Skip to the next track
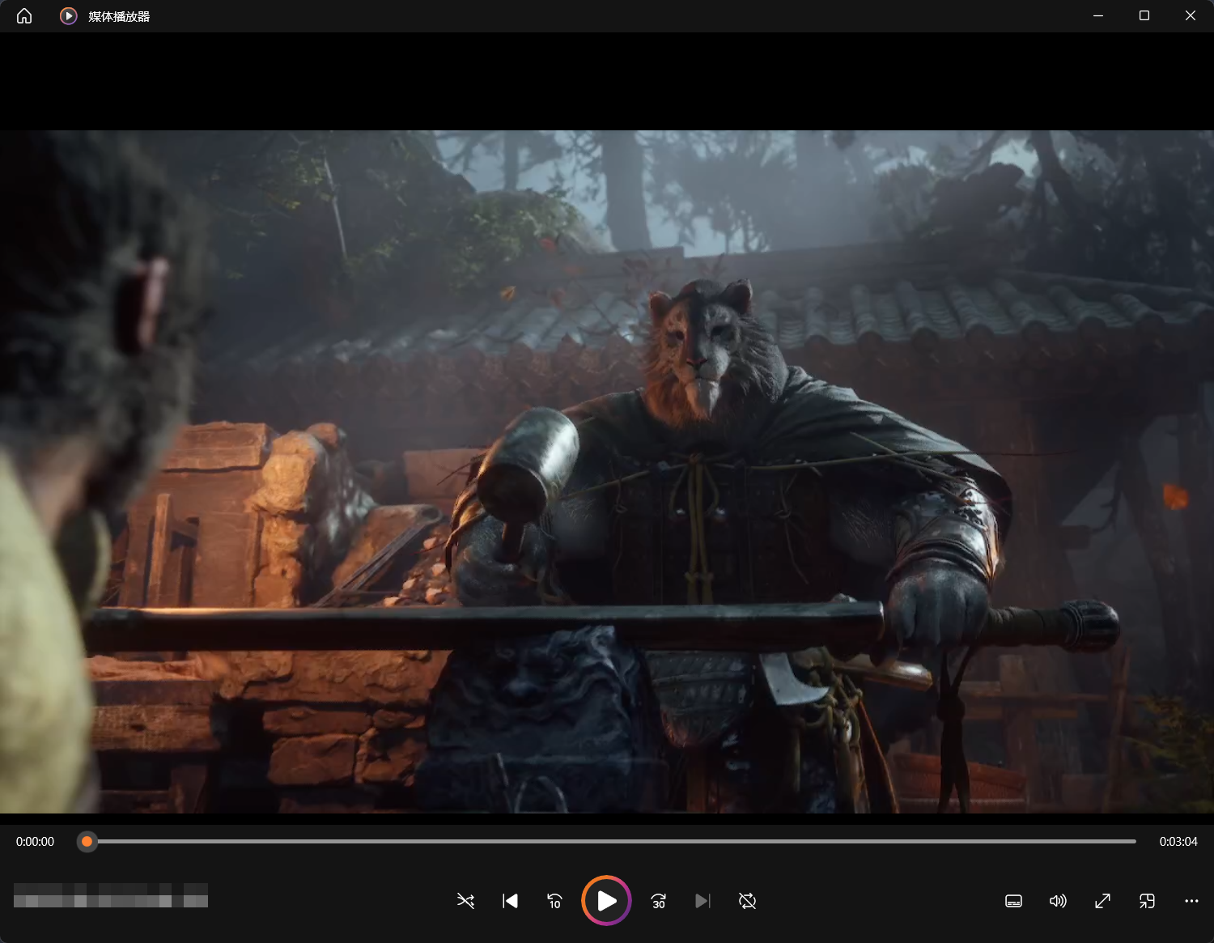 703,901
